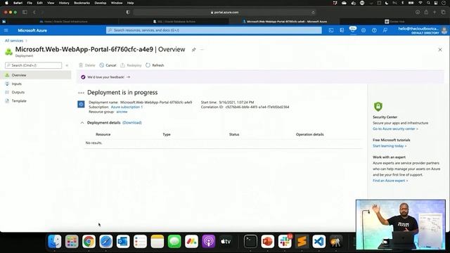Viewport: 450px width, 253px height.
Task: Open Finder from the Dock
Action: click(55, 242)
